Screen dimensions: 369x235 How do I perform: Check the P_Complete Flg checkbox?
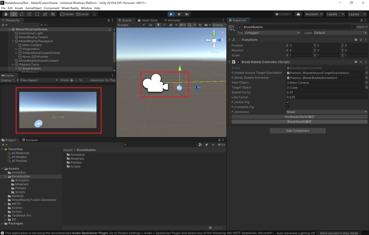point(288,107)
